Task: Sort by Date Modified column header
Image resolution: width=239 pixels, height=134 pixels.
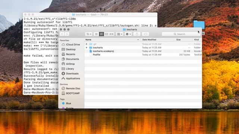Action: click(158, 40)
